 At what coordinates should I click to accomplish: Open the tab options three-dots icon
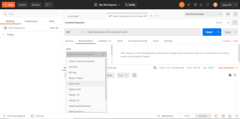(157, 16)
